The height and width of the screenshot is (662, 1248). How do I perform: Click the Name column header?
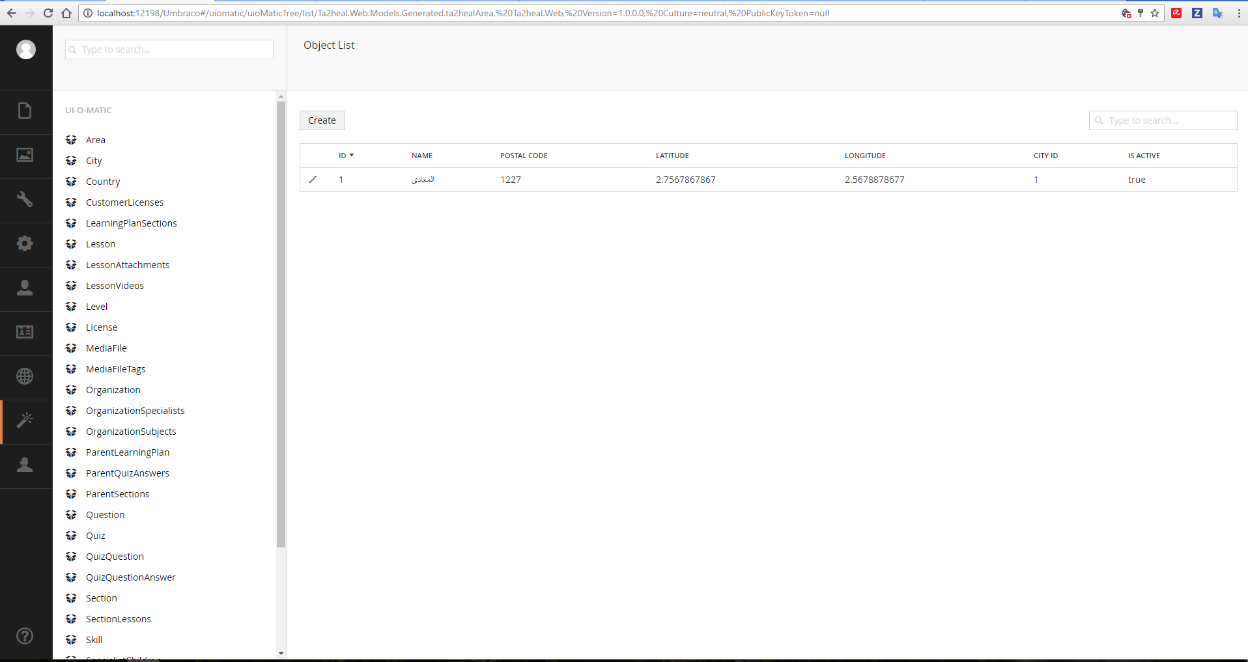(422, 156)
